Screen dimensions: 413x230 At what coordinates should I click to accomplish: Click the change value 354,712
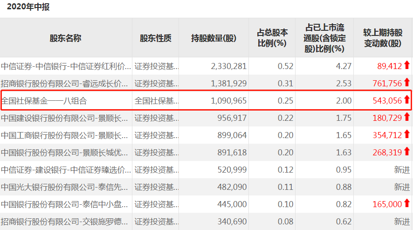tap(387, 135)
